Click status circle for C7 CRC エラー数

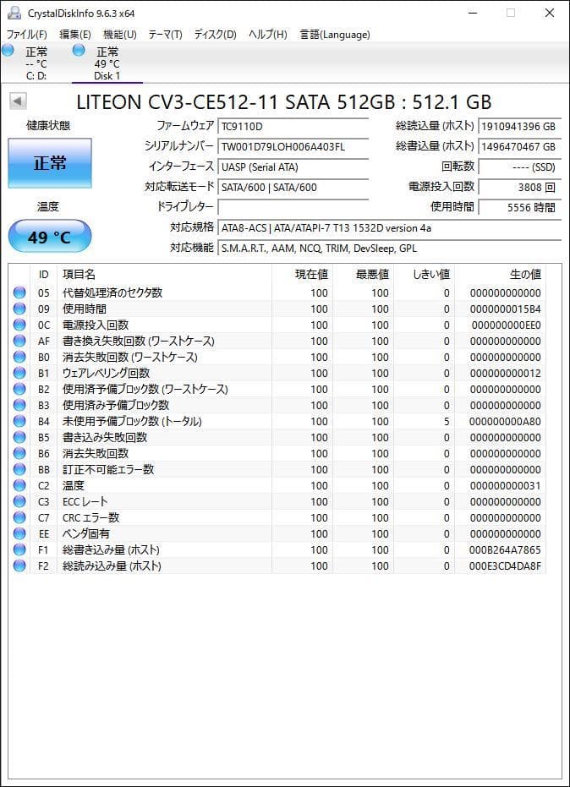(x=19, y=517)
